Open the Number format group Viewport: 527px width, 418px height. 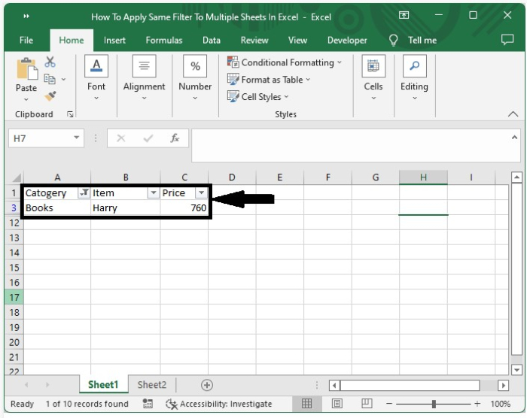(195, 78)
